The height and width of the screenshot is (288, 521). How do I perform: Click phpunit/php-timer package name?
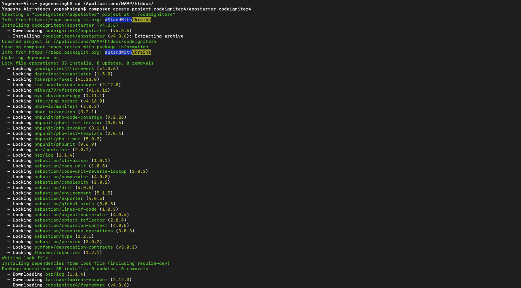coord(58,139)
